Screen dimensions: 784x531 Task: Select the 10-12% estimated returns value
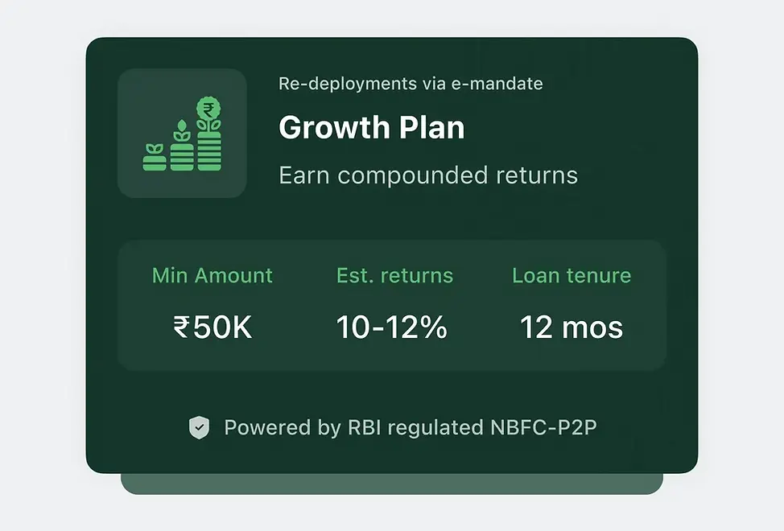[x=391, y=327]
